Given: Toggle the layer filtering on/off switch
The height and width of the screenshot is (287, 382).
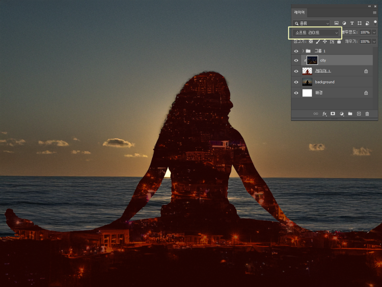Looking at the screenshot, I should pyautogui.click(x=375, y=22).
